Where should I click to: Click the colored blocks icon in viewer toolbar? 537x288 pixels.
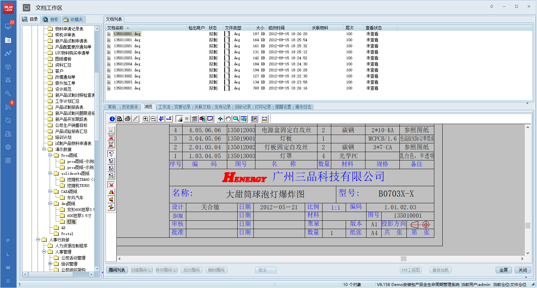[202, 119]
